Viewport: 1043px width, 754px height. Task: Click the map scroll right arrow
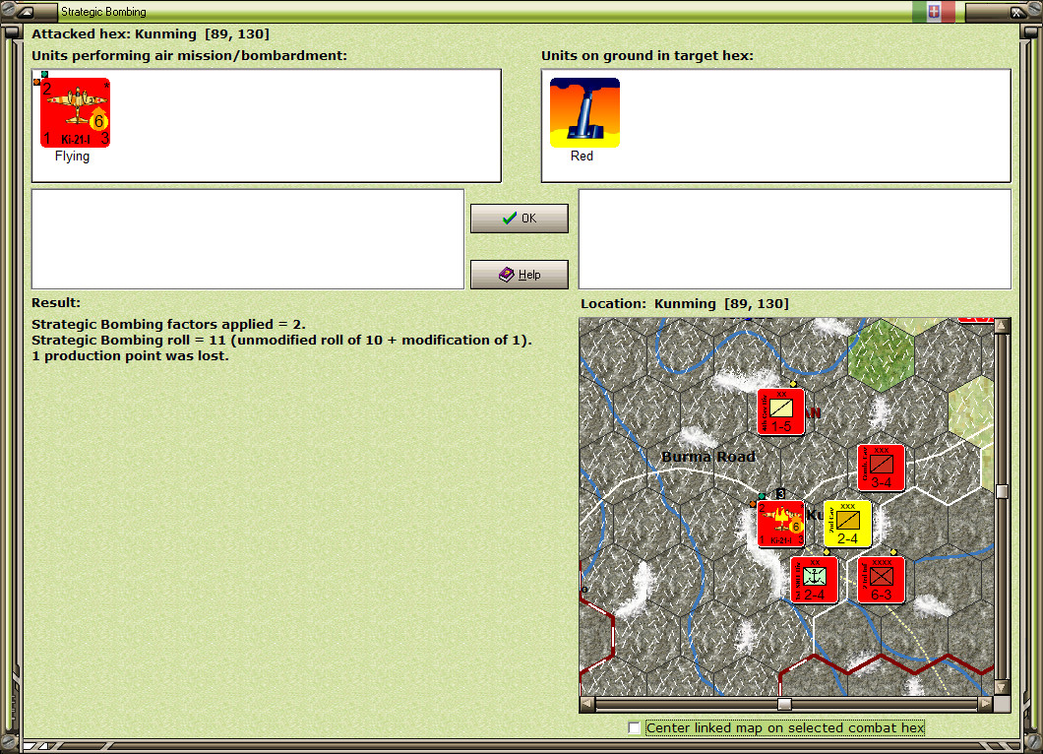pos(986,704)
